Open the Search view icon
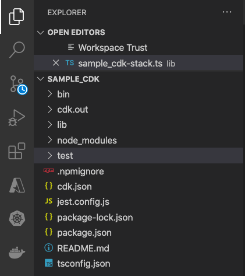Screen dimensions: 245x276 pos(17,50)
